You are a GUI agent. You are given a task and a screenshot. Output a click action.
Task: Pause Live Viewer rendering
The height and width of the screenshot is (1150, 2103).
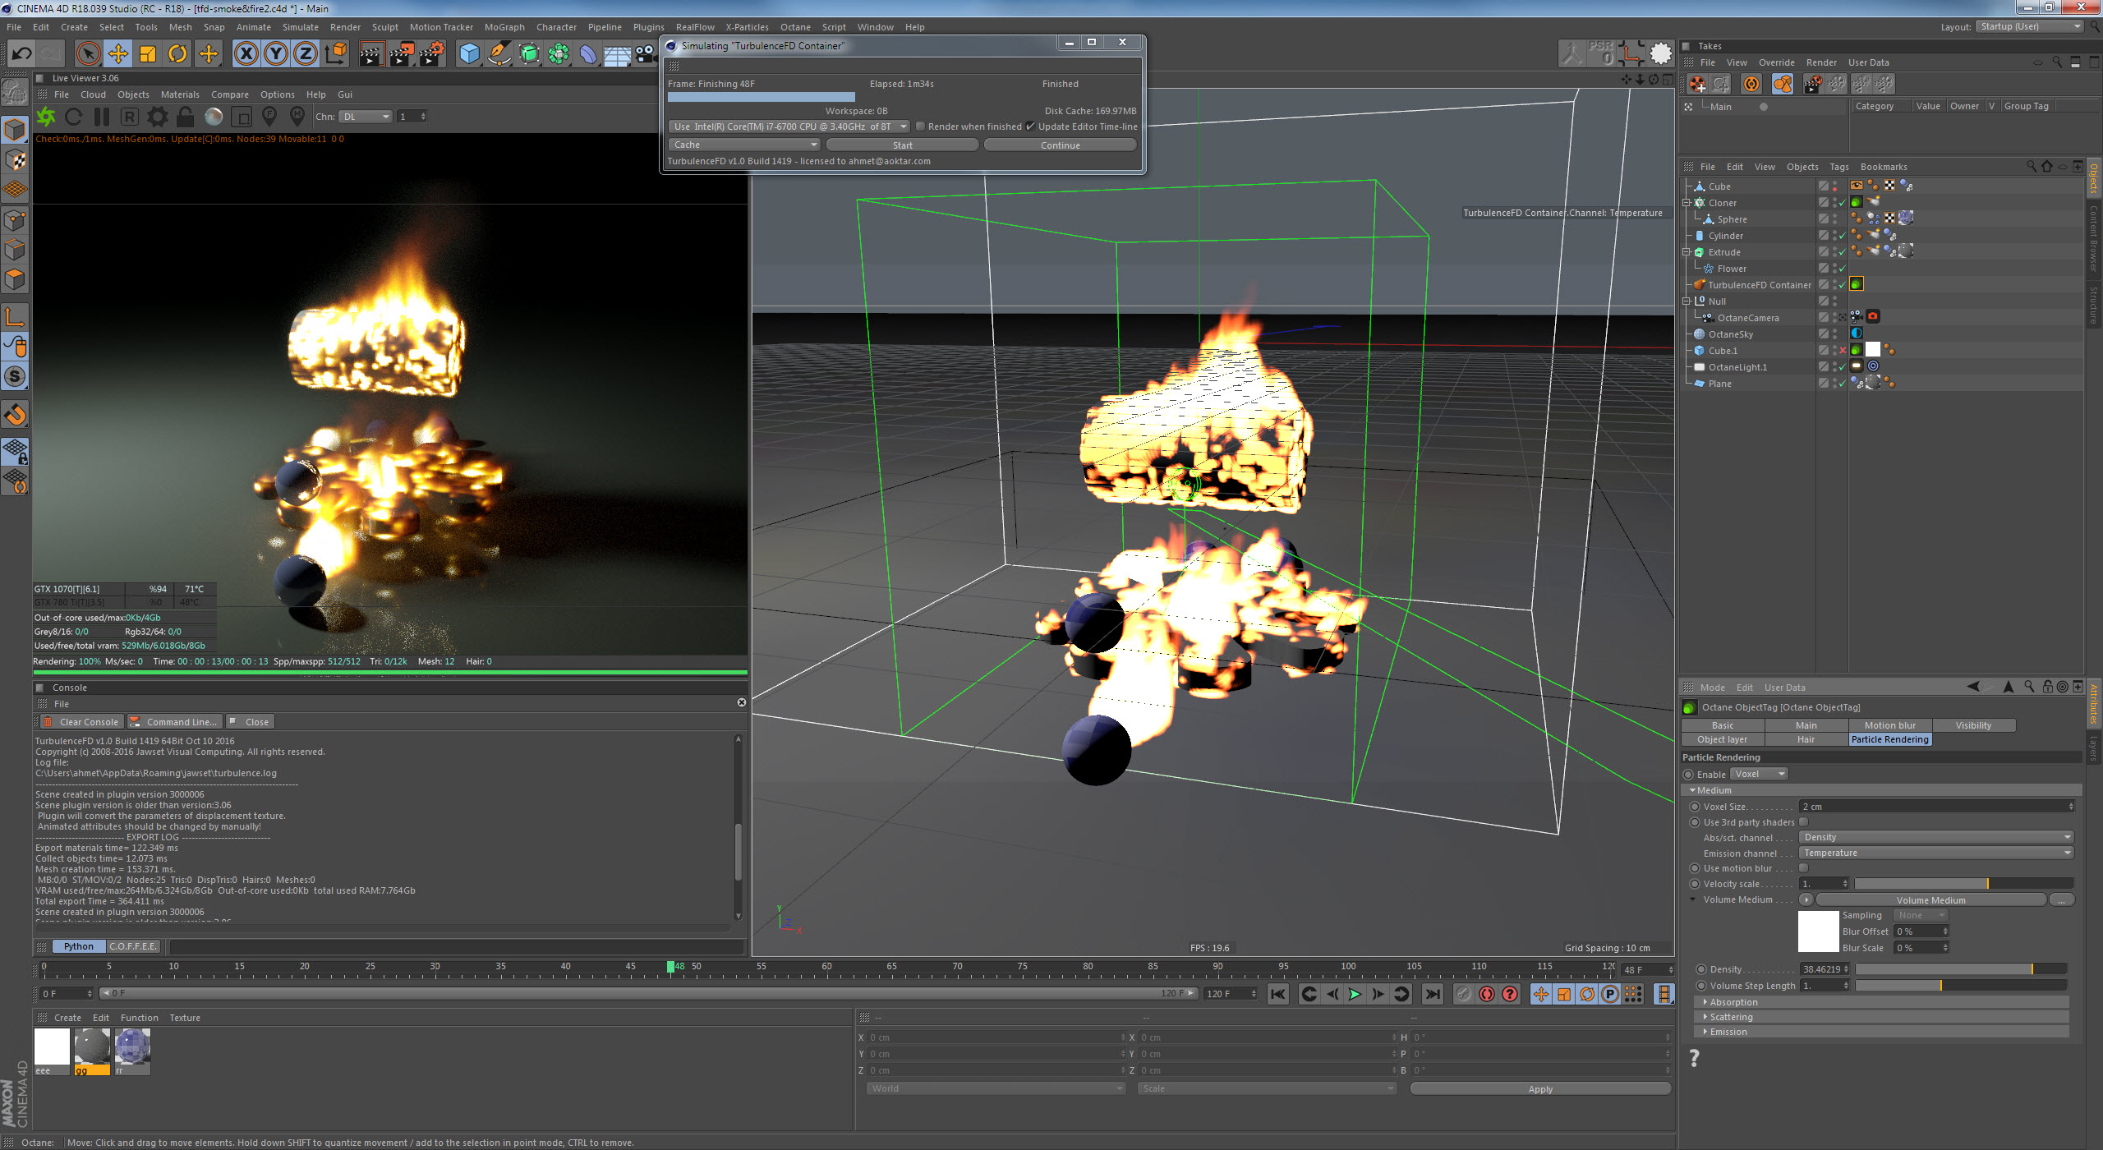pos(102,117)
